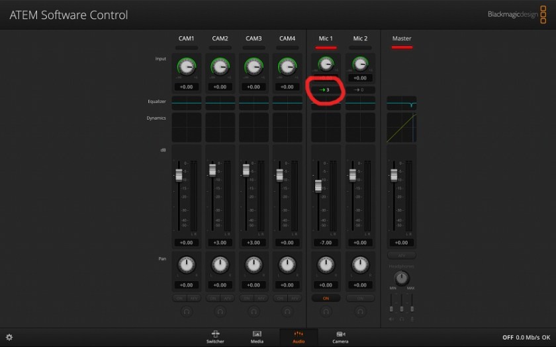556x347 pixels.
Task: Click the CAM2 input gain knob
Action: (220, 67)
